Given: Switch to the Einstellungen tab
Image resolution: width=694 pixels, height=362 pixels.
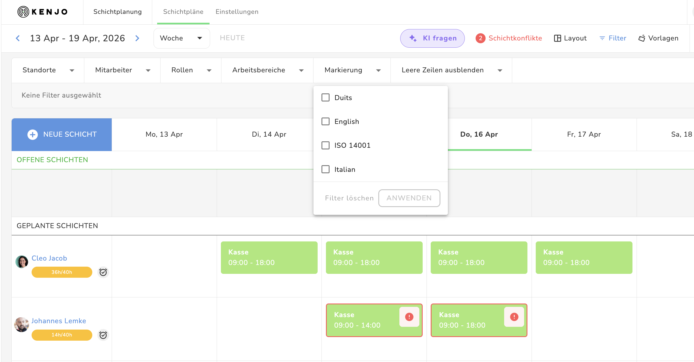Looking at the screenshot, I should click(x=237, y=12).
